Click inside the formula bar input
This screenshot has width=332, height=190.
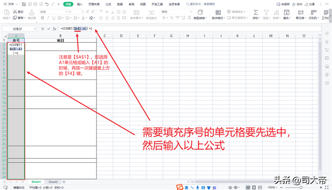[x=188, y=29]
